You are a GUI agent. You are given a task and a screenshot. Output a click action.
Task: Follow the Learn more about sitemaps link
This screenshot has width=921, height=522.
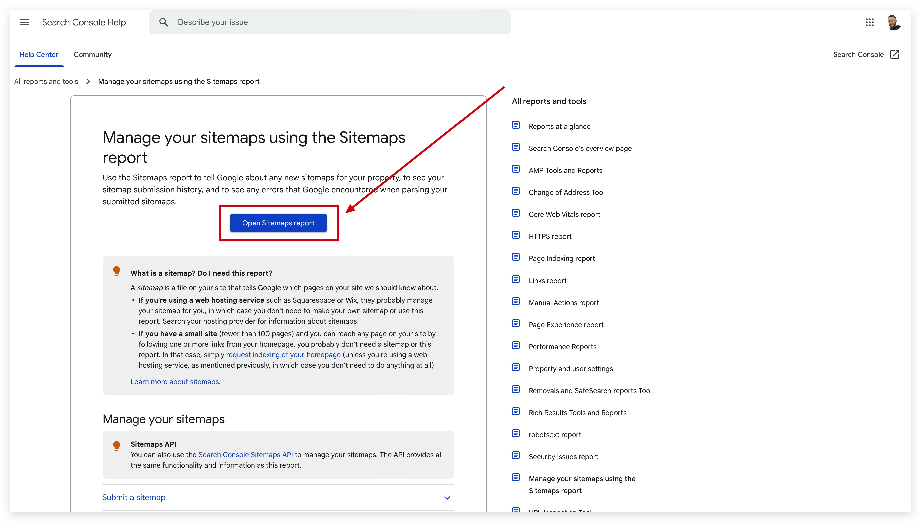point(175,381)
